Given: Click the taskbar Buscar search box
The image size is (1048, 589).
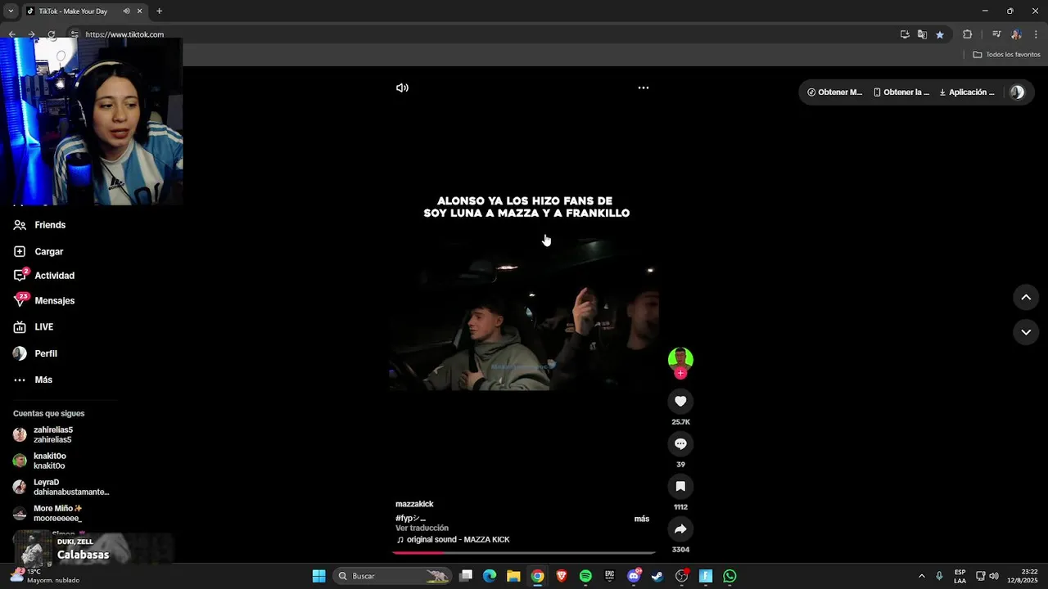Looking at the screenshot, I should 394,576.
